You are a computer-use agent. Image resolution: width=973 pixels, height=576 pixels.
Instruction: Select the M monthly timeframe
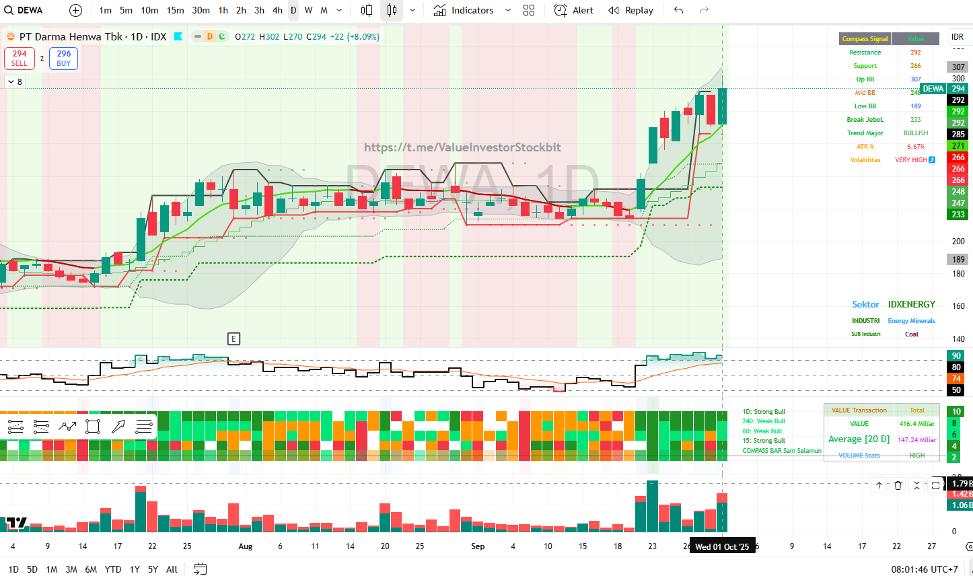pos(324,10)
